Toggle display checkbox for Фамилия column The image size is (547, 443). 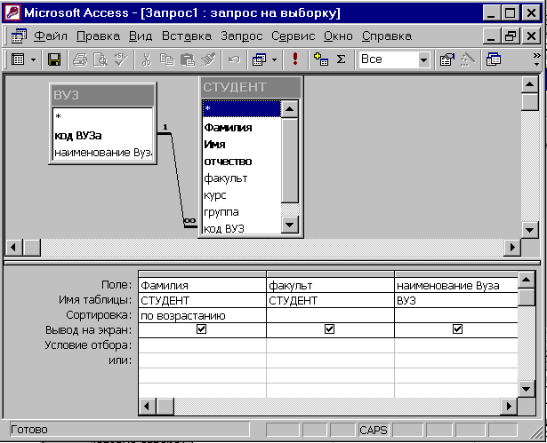point(201,329)
